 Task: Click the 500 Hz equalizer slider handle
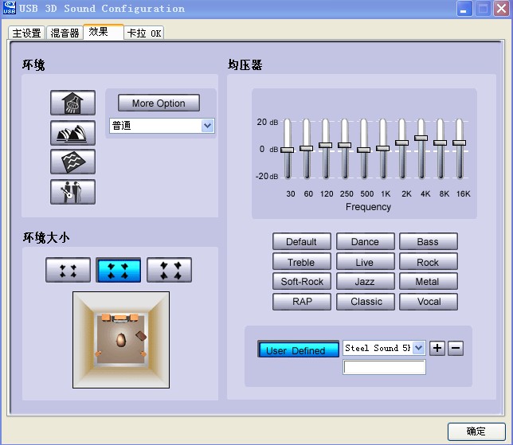tap(363, 150)
